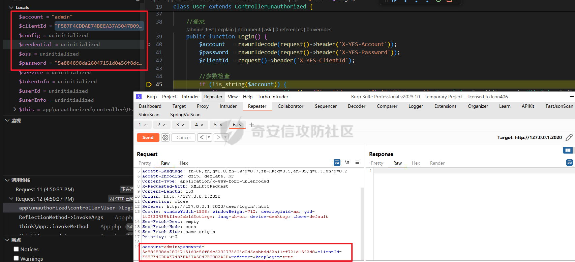This screenshot has height=262, width=575.
Task: Collapse the 断点 breakpoints section
Action: click(x=7, y=240)
